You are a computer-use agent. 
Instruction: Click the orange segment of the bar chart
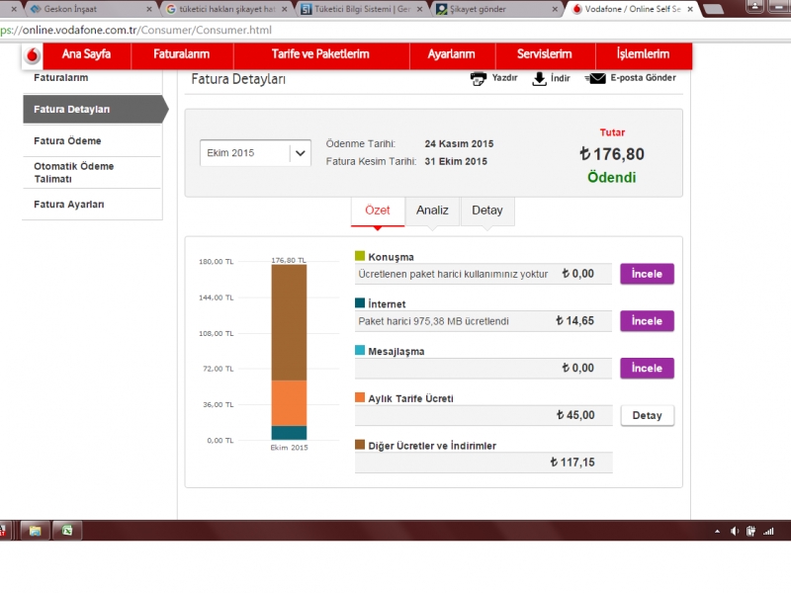[x=289, y=403]
